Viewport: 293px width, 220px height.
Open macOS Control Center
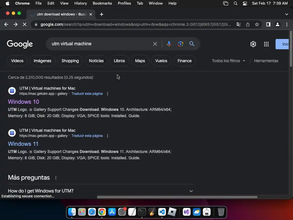click(245, 3)
